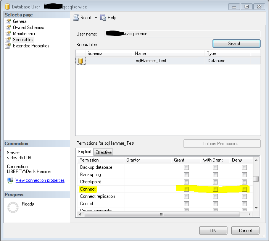Check the Grant box for Connect
269x241 pixels.
point(186,189)
